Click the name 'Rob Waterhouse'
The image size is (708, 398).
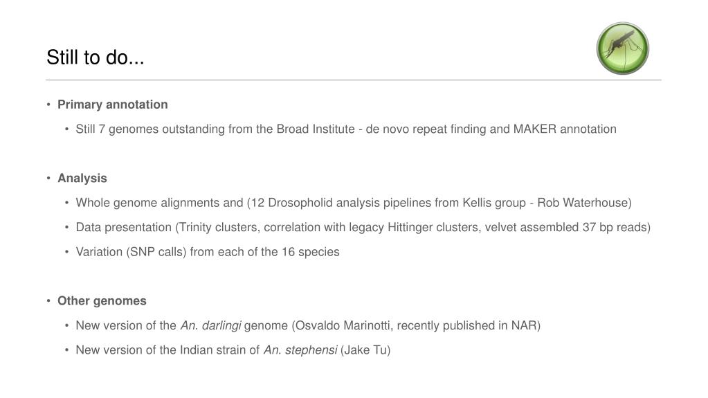[583, 203]
